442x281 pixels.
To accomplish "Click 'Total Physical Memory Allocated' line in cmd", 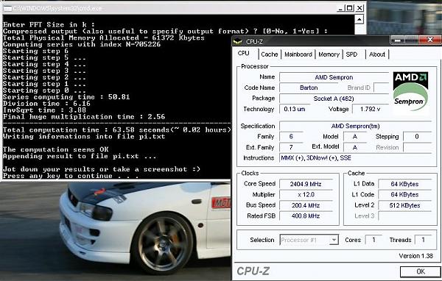I will (x=103, y=38).
